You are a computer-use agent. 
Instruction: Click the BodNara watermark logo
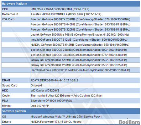129,122
